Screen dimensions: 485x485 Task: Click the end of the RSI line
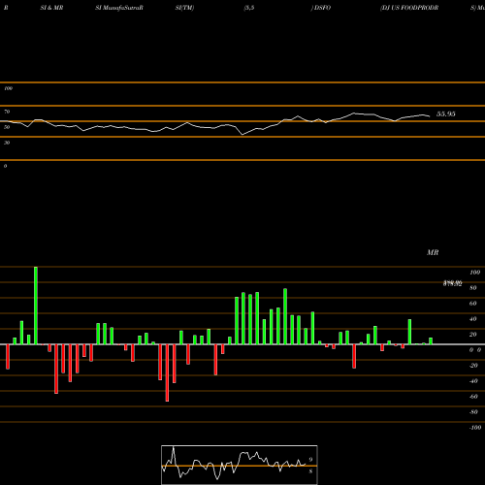[430, 116]
